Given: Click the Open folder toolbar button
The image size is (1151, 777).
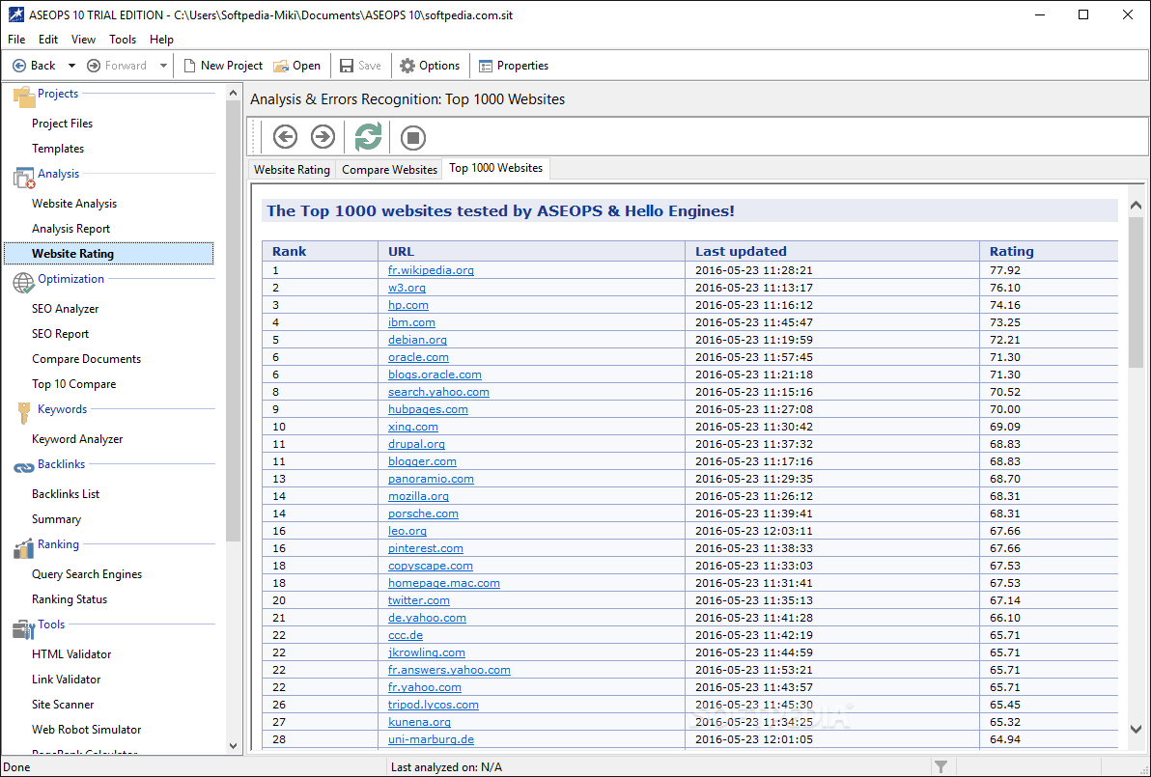Looking at the screenshot, I should (x=296, y=66).
